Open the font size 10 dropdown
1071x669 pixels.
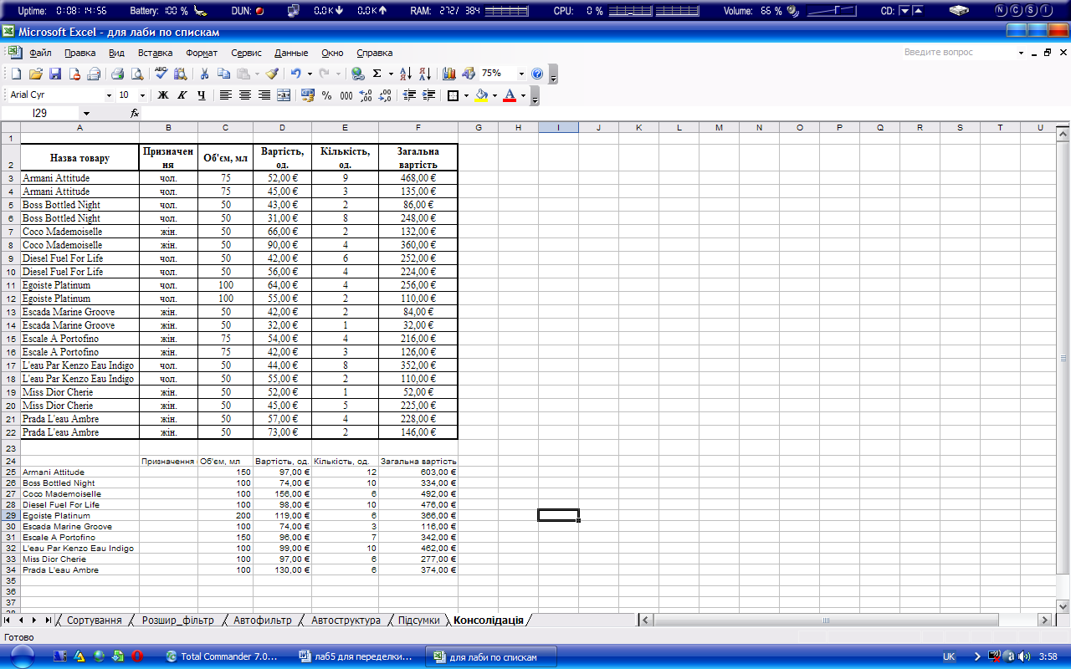142,95
